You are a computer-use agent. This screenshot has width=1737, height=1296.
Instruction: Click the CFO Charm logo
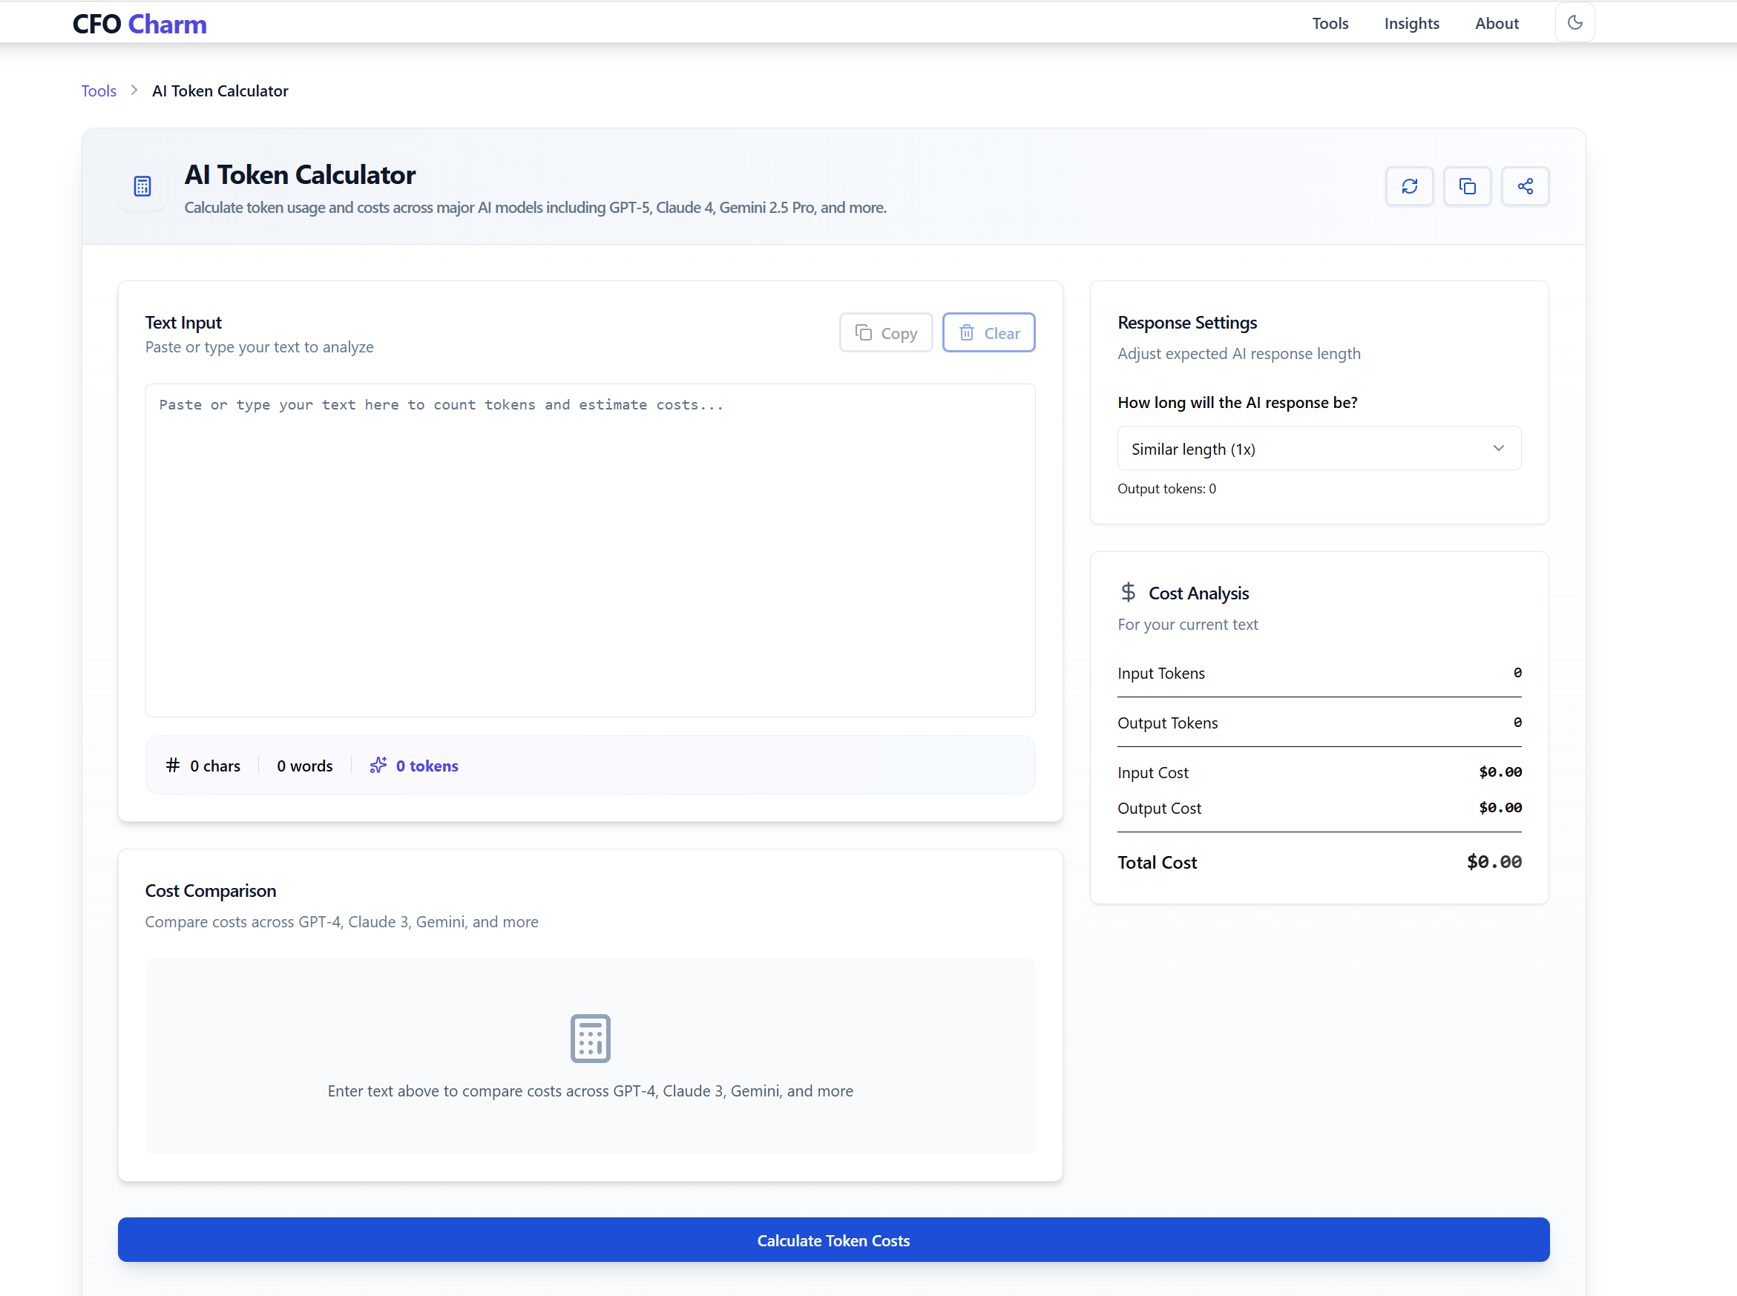[139, 24]
